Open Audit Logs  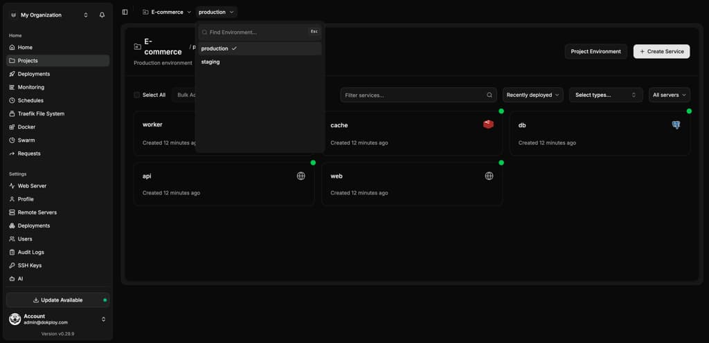58,252
